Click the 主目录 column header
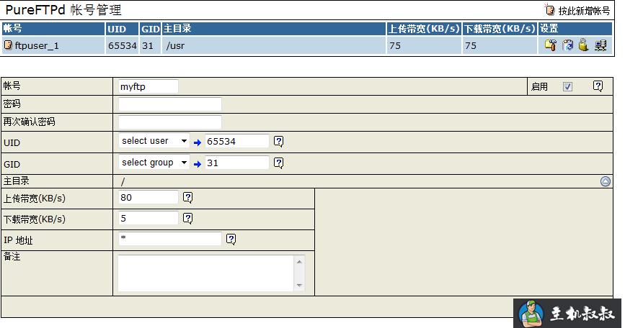 [x=274, y=29]
